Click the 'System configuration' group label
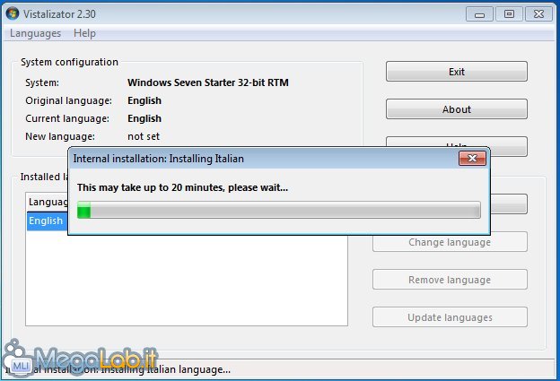 point(69,62)
